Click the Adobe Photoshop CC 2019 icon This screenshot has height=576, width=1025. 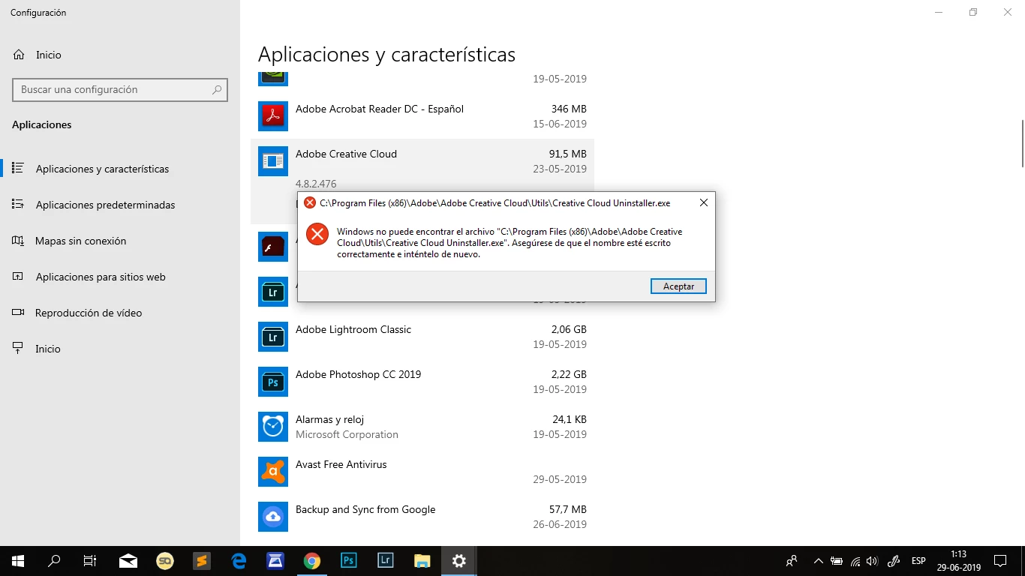click(x=273, y=382)
